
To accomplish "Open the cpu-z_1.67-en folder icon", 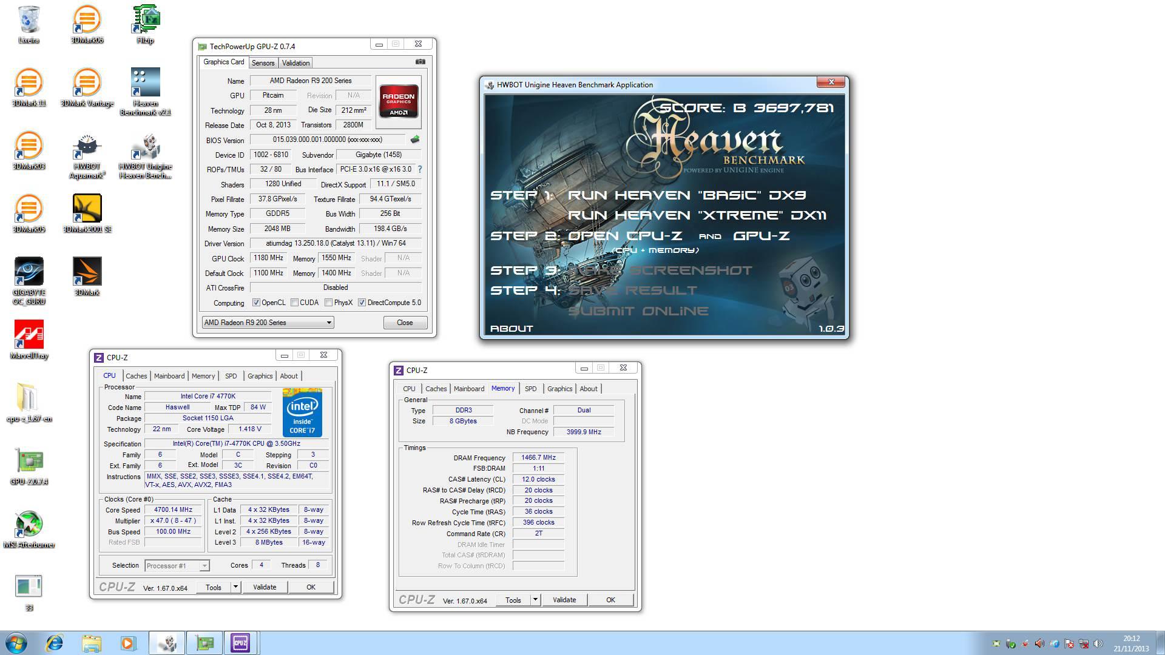I will pyautogui.click(x=29, y=403).
